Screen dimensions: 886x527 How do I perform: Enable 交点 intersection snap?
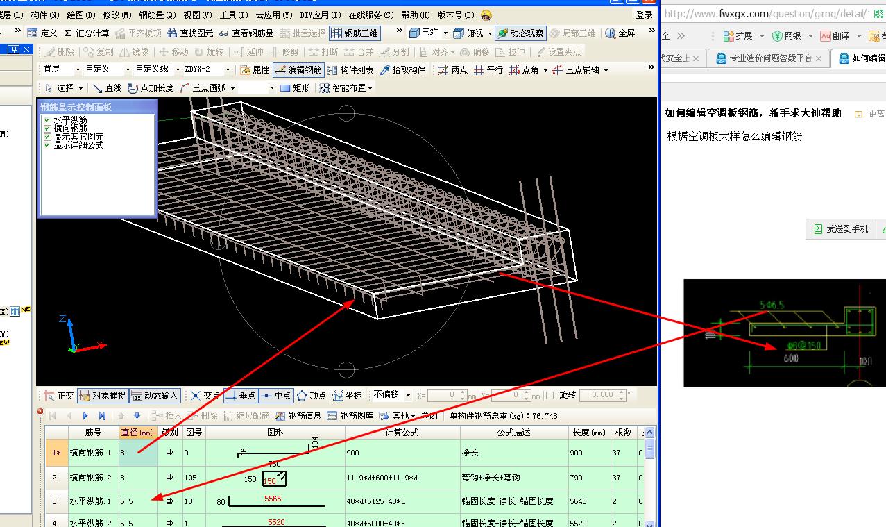(205, 395)
